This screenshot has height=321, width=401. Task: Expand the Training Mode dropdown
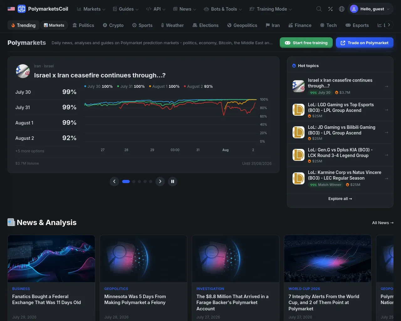pos(271,9)
